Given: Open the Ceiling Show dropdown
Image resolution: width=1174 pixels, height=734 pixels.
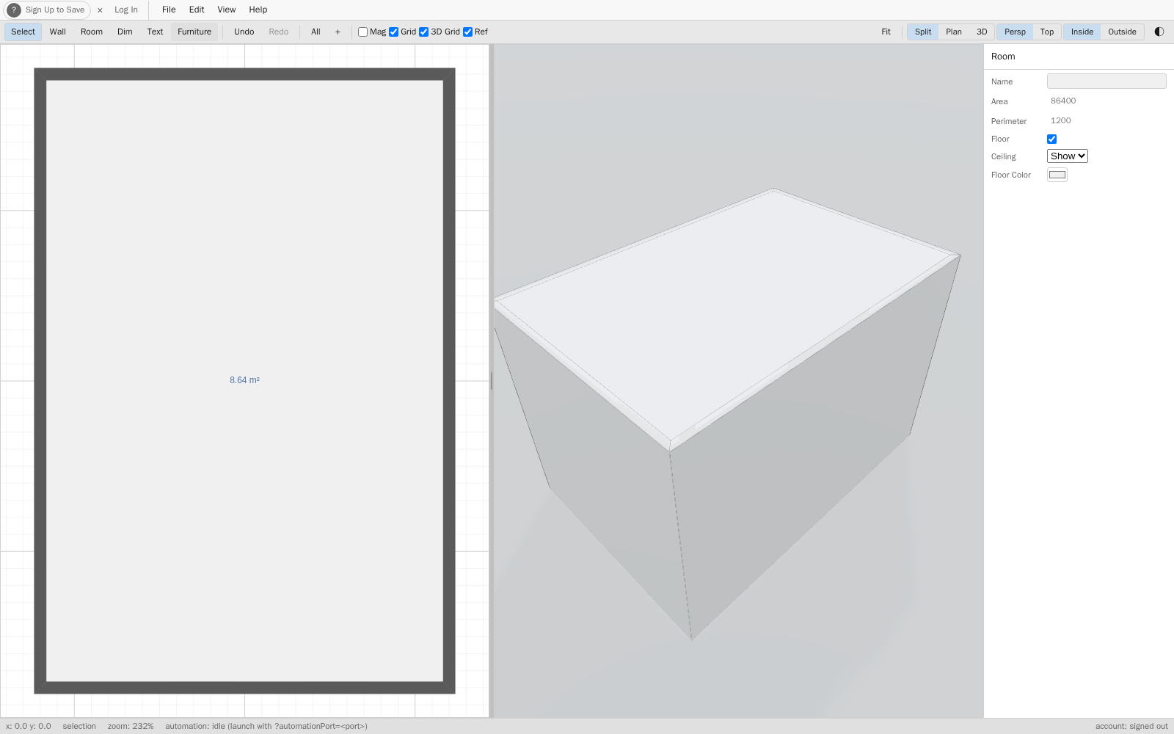Looking at the screenshot, I should pos(1067,156).
